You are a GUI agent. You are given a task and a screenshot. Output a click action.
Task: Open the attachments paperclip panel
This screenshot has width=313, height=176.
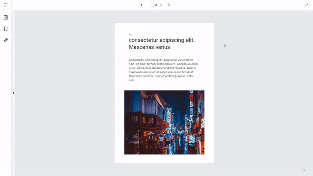[6, 40]
